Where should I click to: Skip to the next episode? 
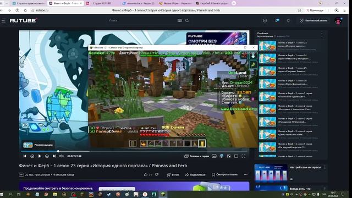[x=54, y=156]
